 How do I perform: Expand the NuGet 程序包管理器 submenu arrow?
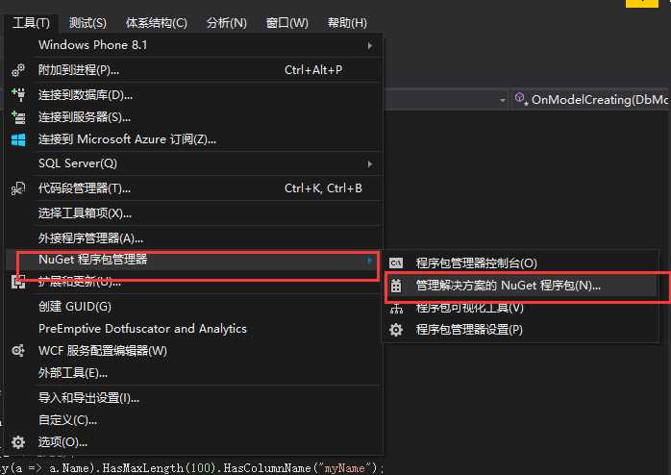(x=370, y=260)
